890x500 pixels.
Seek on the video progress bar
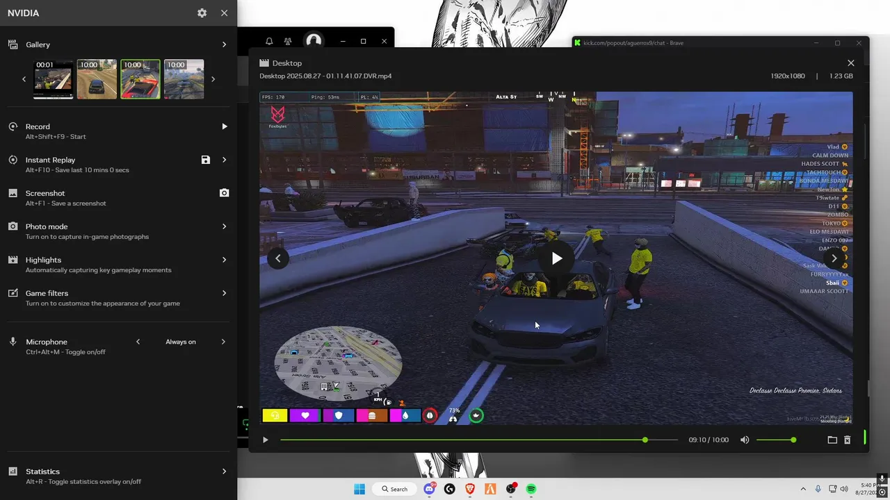click(x=479, y=440)
